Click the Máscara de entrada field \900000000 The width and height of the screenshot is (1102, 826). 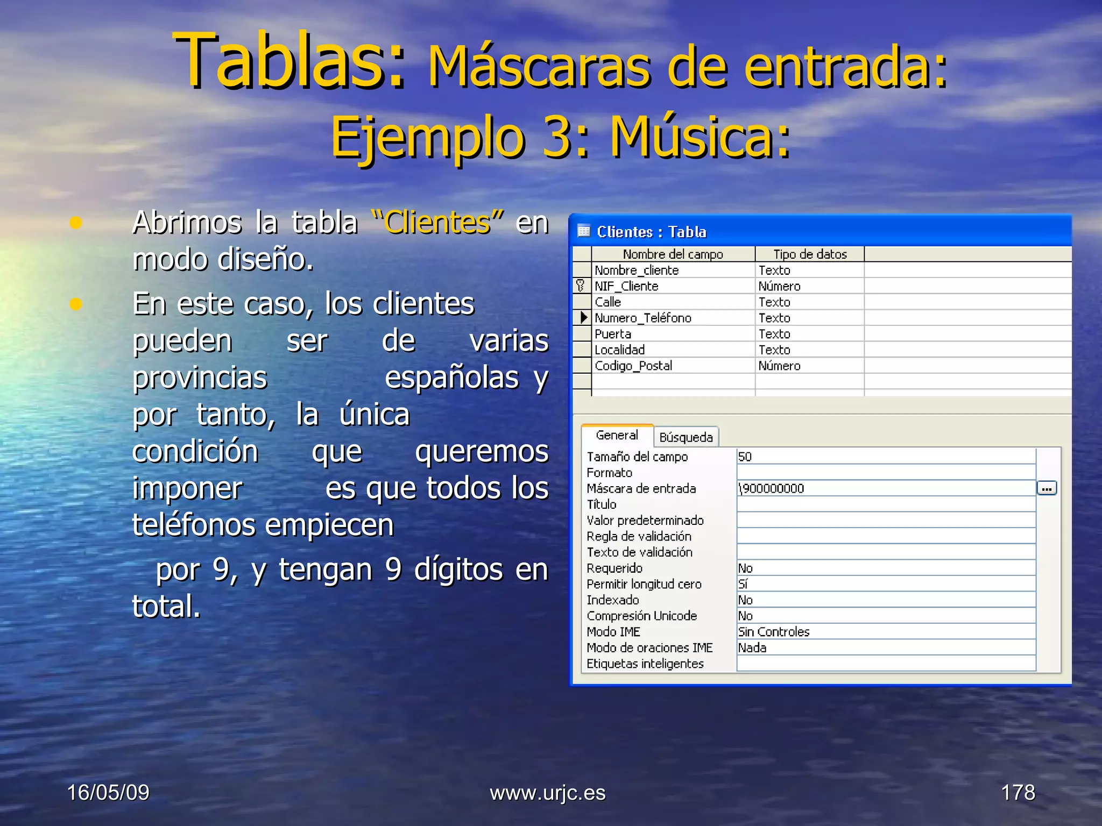coord(886,488)
